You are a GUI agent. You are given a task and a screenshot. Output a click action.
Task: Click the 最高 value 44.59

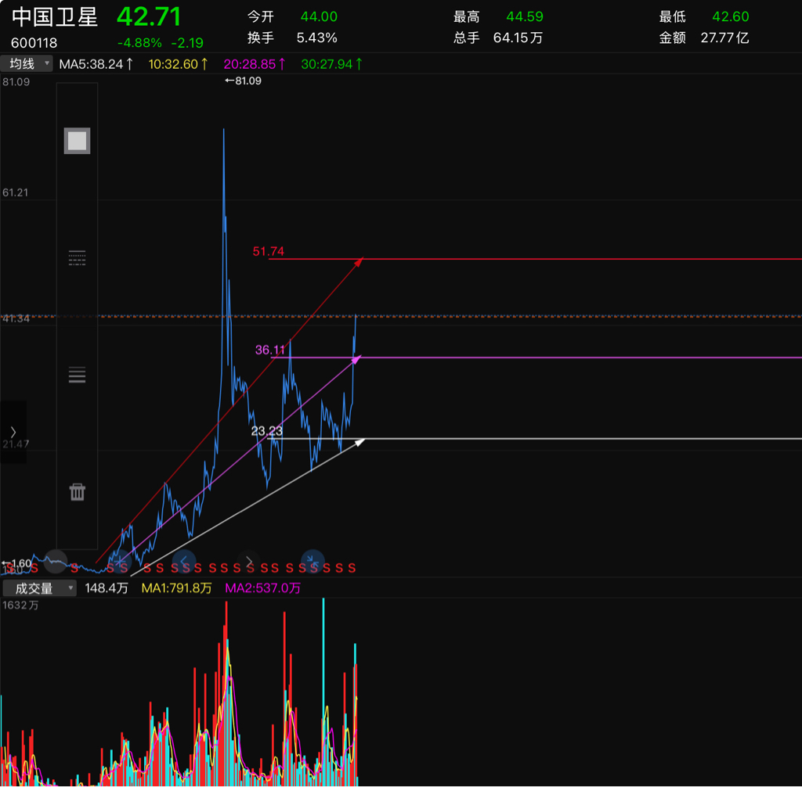pyautogui.click(x=525, y=17)
